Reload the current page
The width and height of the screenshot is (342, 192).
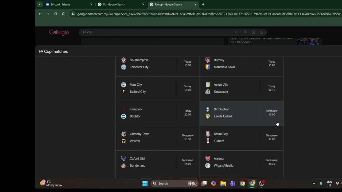(x=56, y=14)
